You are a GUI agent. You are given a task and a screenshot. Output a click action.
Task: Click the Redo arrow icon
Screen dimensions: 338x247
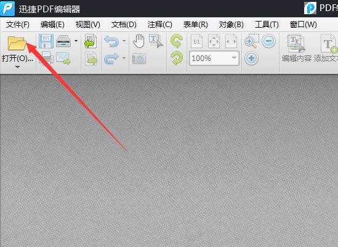point(111,59)
